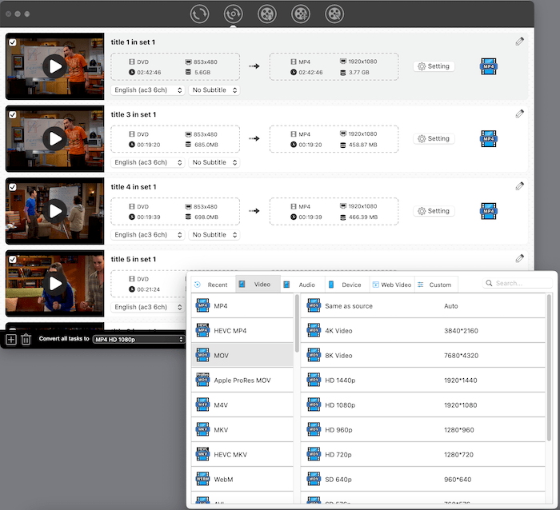Viewport: 560px width, 510px height.
Task: Click pencil edit icon for title 4
Action: (520, 186)
